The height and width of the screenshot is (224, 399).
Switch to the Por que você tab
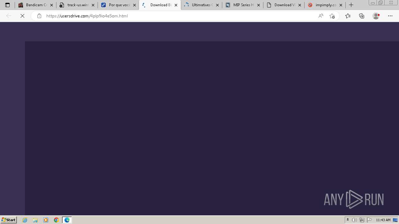pos(118,5)
